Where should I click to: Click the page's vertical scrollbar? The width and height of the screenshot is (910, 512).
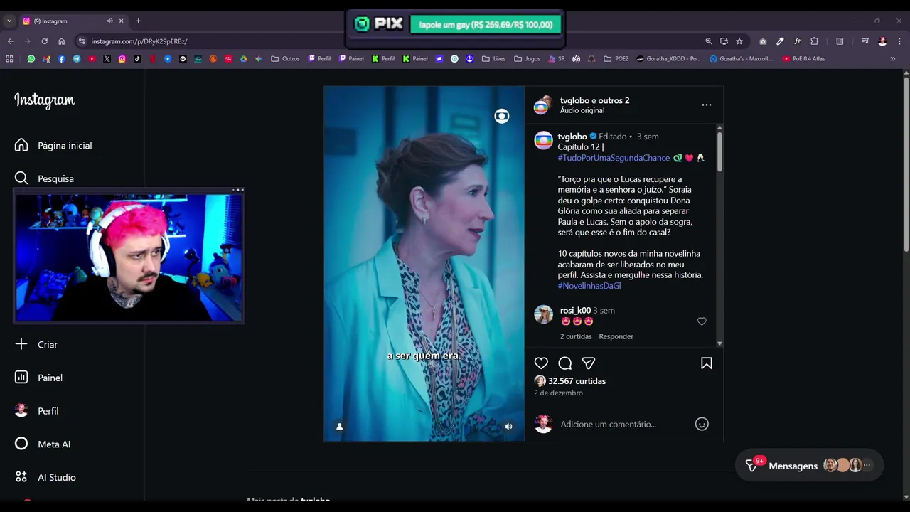click(906, 164)
